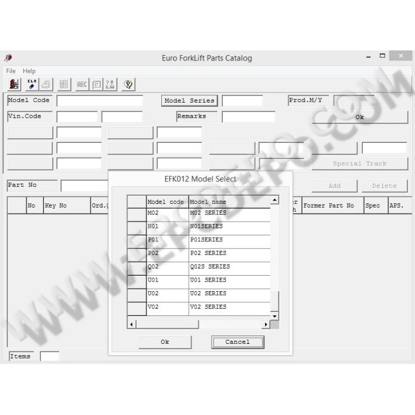Click the model list scroll left arrow
The width and height of the screenshot is (415, 415).
[132, 324]
